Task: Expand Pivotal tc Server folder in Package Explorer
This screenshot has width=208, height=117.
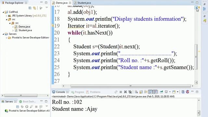Action: coord(6,38)
